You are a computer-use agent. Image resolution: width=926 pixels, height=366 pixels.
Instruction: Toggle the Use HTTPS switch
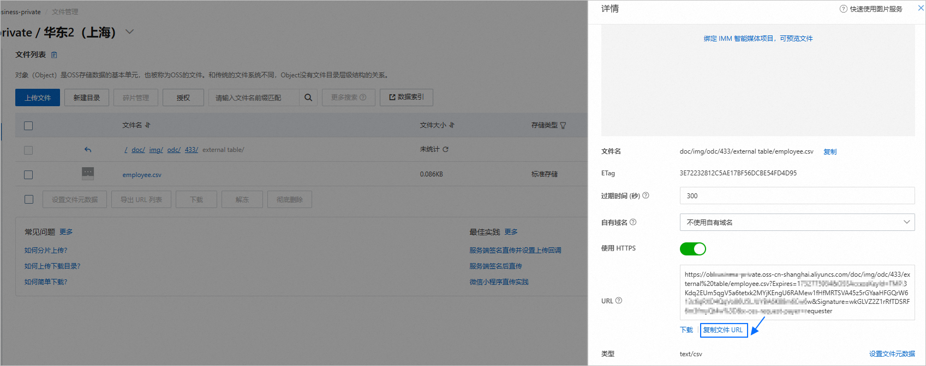pos(692,249)
